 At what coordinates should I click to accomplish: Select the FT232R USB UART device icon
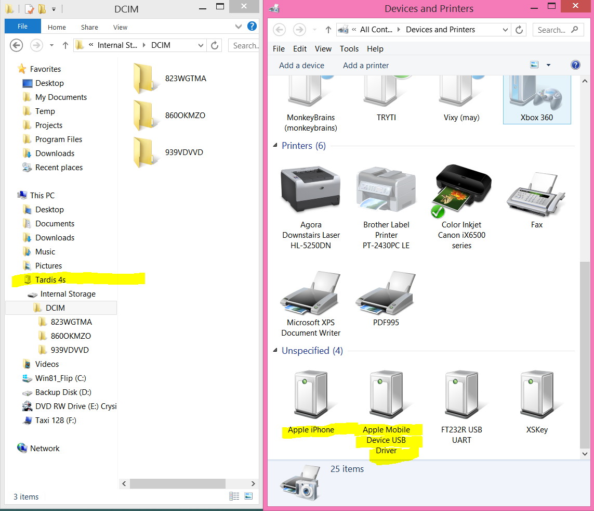pyautogui.click(x=461, y=394)
